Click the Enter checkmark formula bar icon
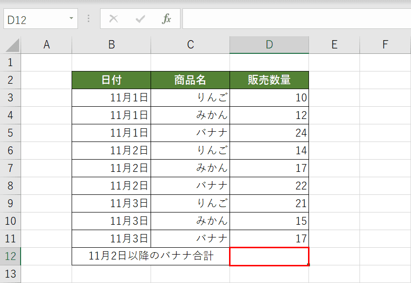The image size is (411, 283). (140, 19)
